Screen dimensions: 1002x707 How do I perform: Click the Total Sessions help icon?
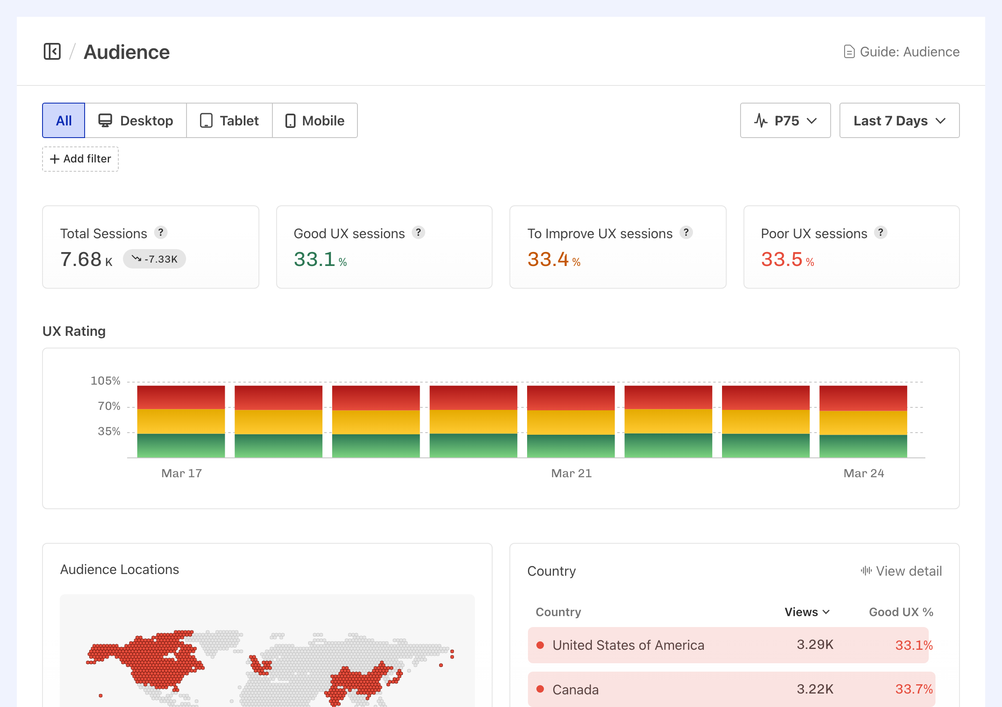point(161,232)
